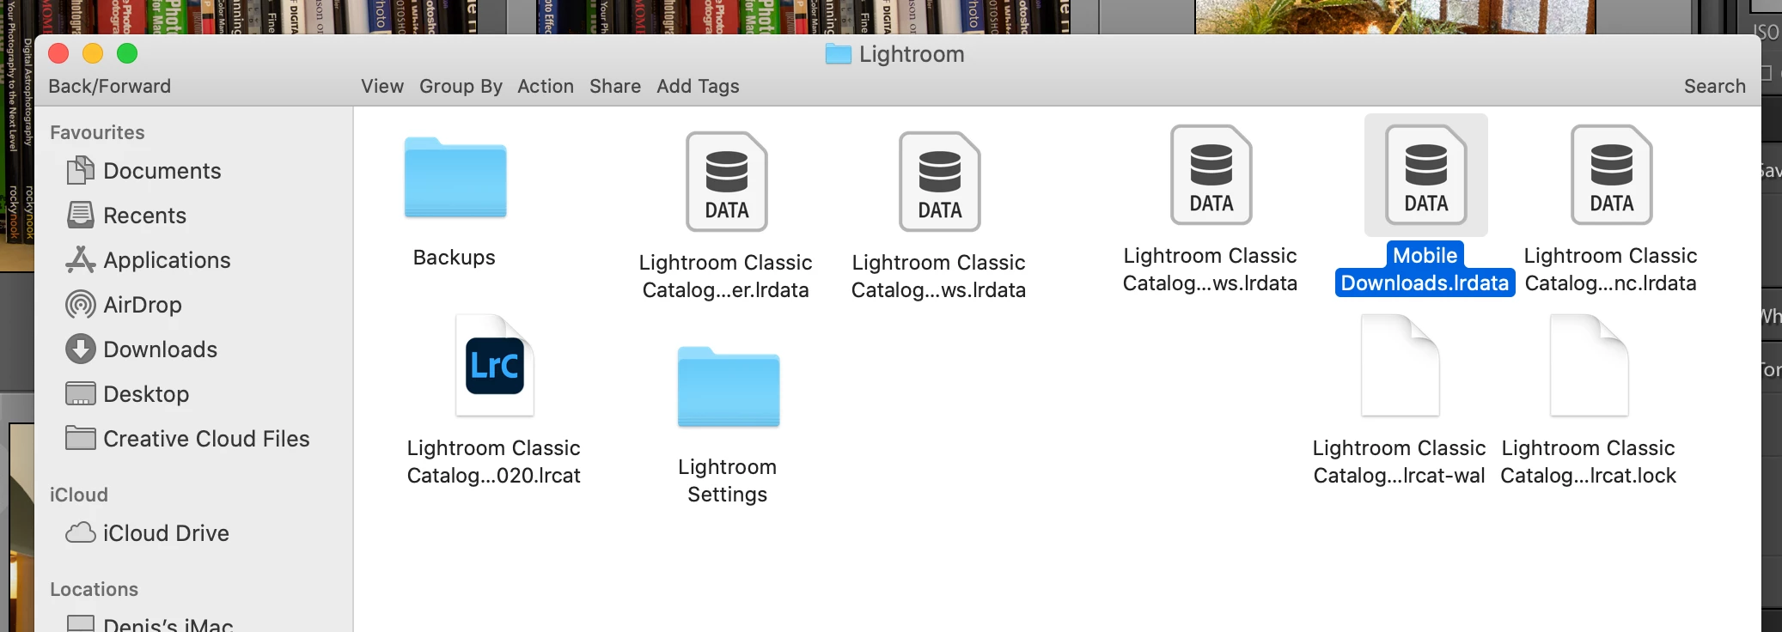Open the LrC catalog file icon
Image resolution: width=1782 pixels, height=632 pixels.
[x=495, y=366]
